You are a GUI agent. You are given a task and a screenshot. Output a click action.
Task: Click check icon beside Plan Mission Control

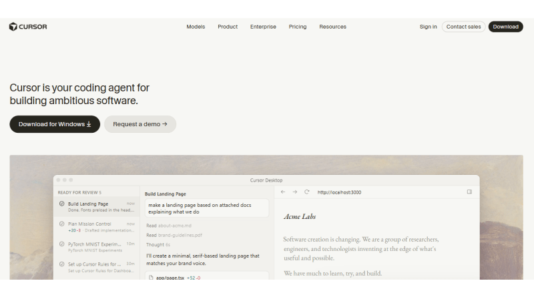[x=61, y=224]
